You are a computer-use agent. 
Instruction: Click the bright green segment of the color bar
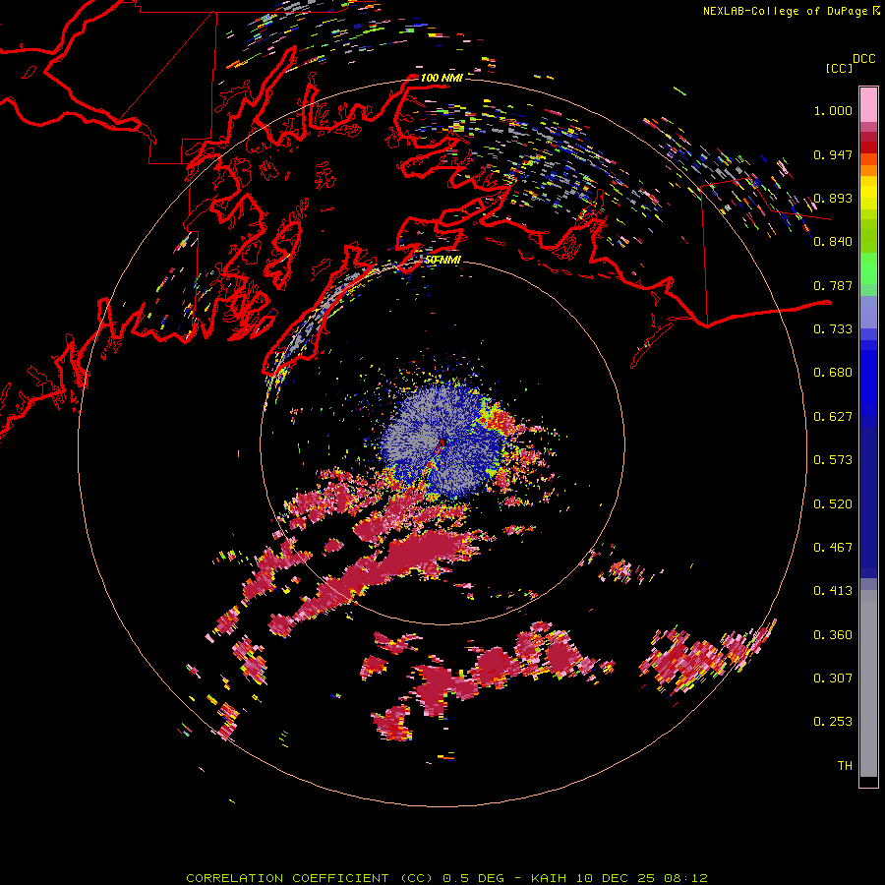(x=868, y=268)
